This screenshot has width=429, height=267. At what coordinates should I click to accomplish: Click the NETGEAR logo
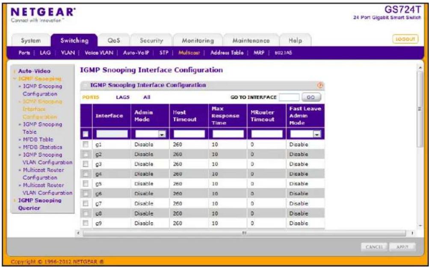tap(43, 12)
